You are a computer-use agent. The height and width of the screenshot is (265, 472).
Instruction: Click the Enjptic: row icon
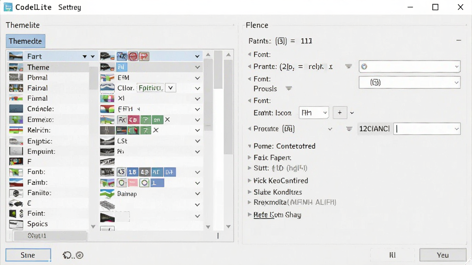tap(16, 141)
